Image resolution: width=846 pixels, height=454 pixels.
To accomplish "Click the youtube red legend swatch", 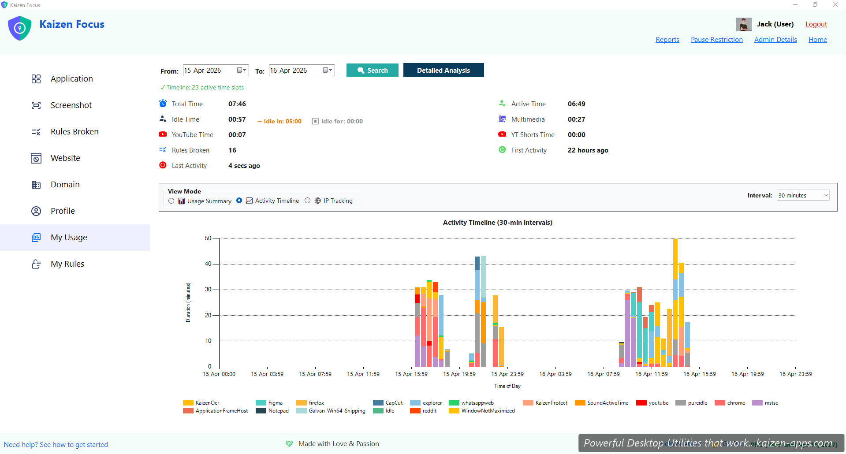I will [641, 403].
